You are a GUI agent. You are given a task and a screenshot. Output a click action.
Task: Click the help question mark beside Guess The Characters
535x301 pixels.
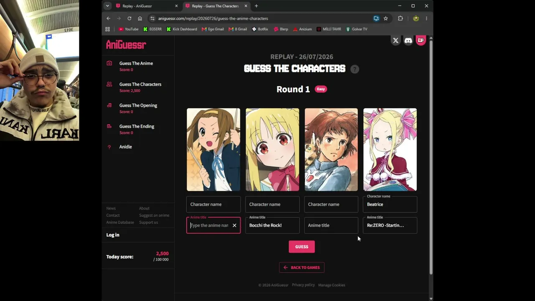[x=354, y=69]
